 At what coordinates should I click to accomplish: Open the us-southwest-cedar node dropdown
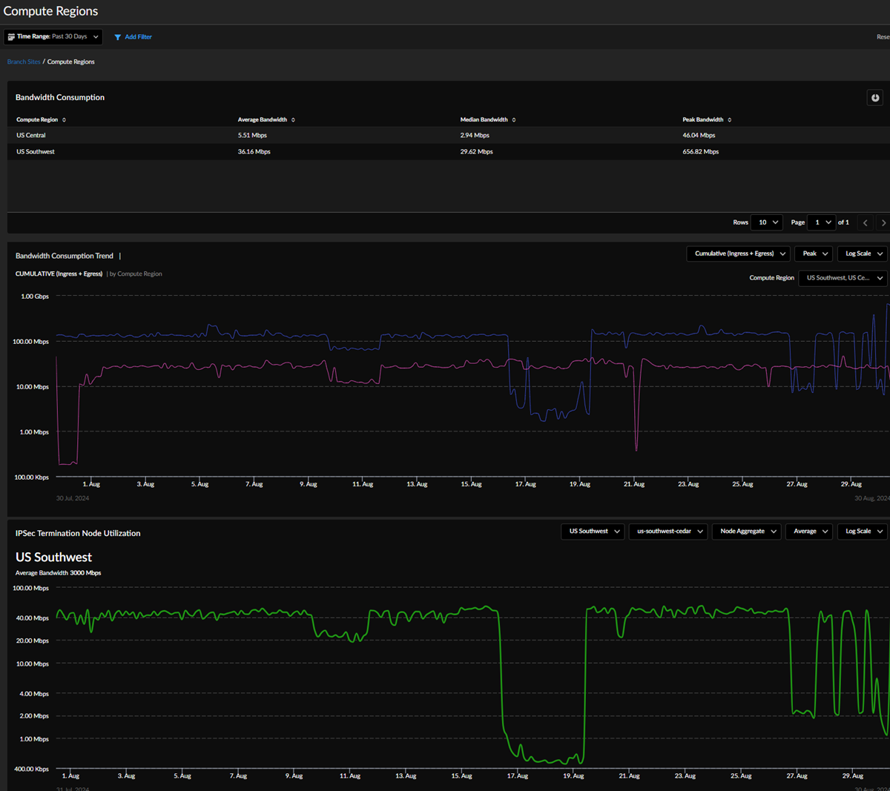[x=670, y=532]
